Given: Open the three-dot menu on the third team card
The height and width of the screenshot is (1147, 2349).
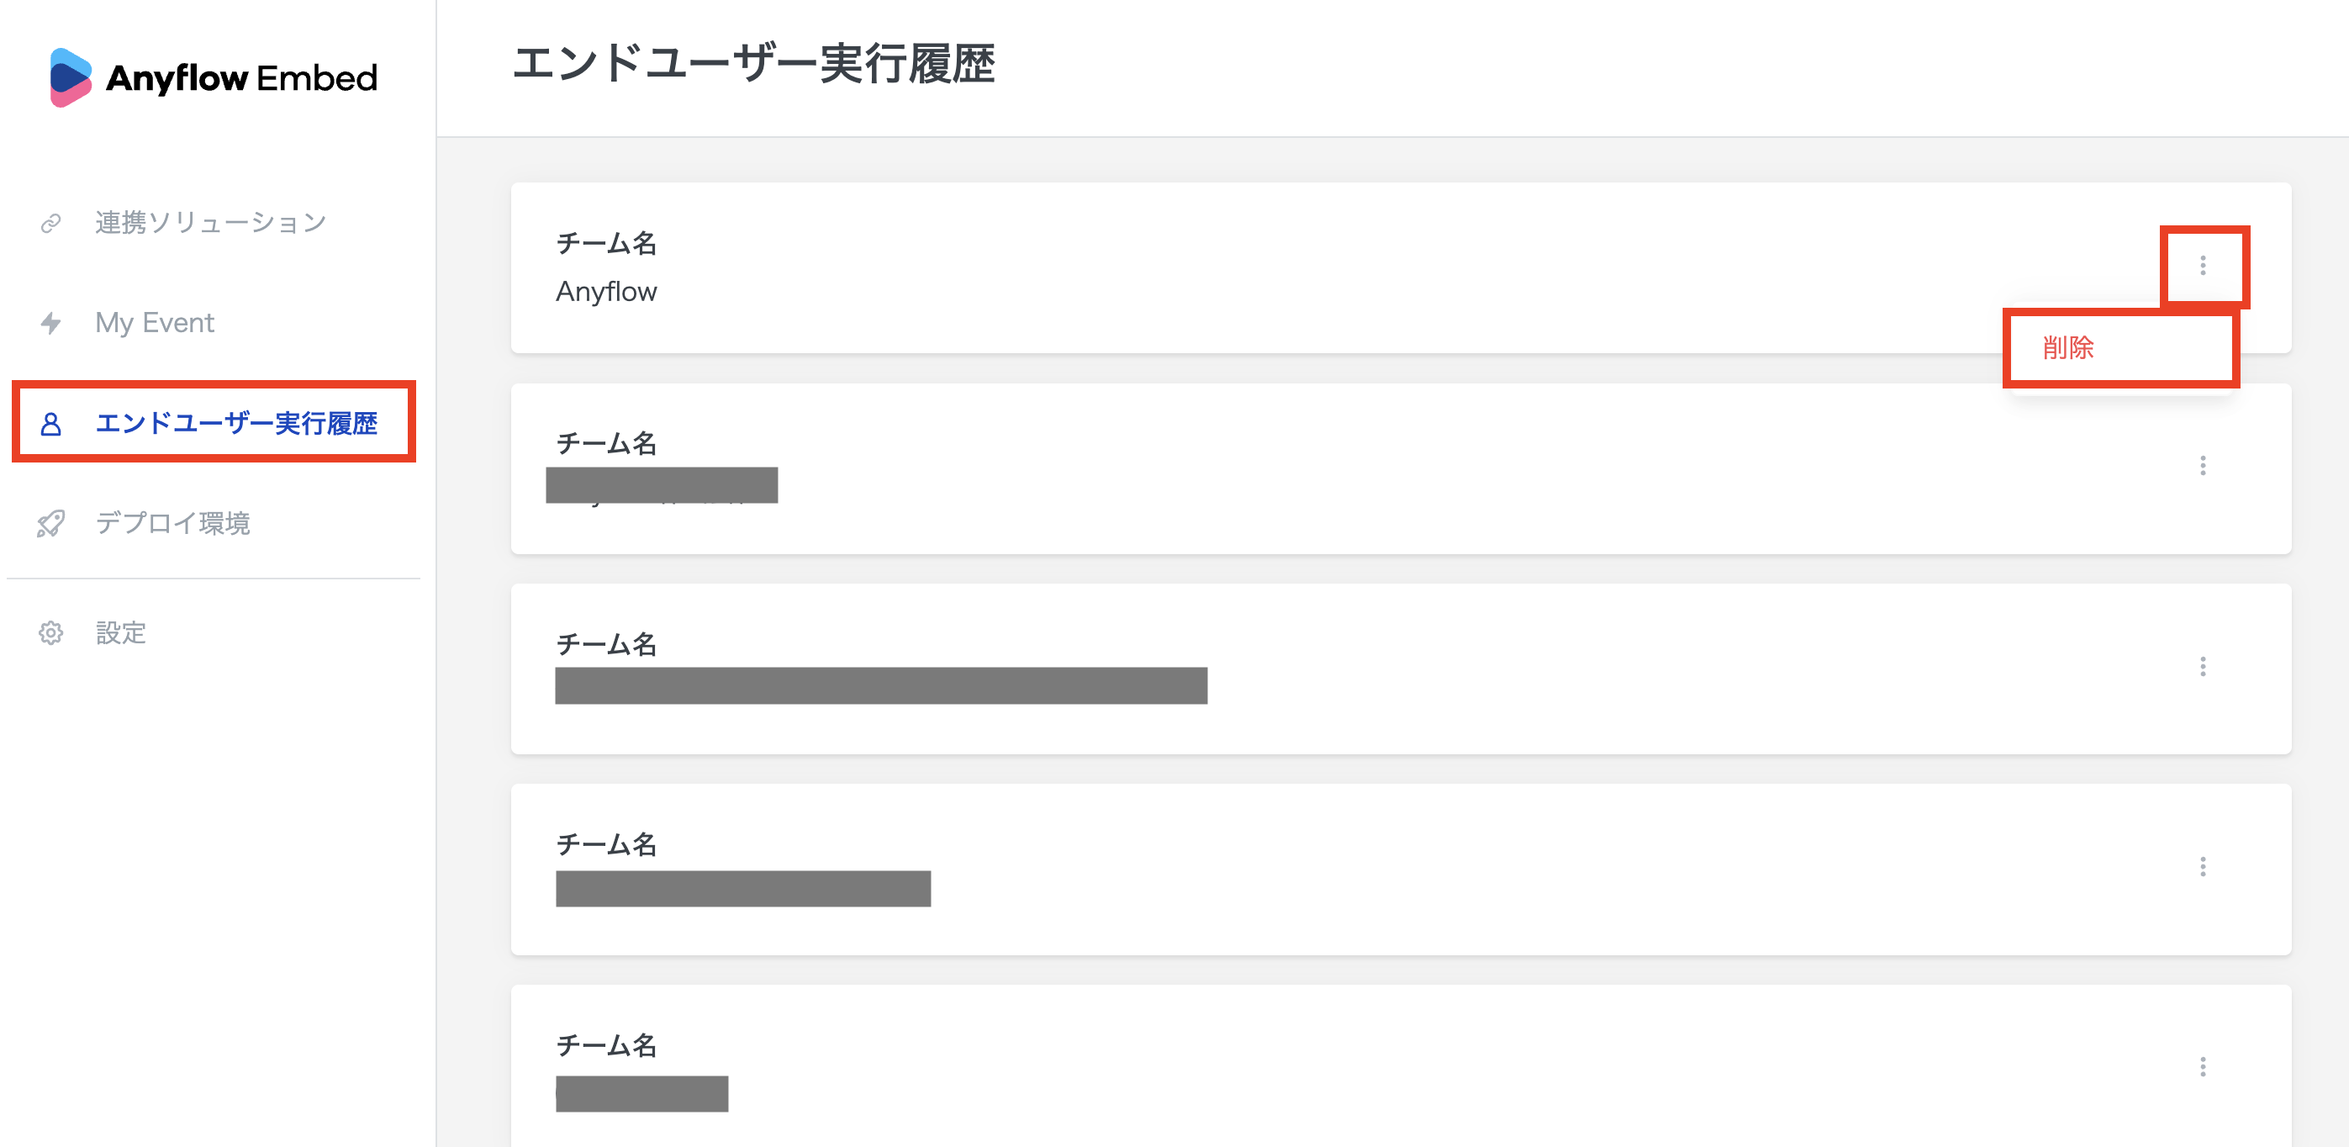Looking at the screenshot, I should [2202, 667].
